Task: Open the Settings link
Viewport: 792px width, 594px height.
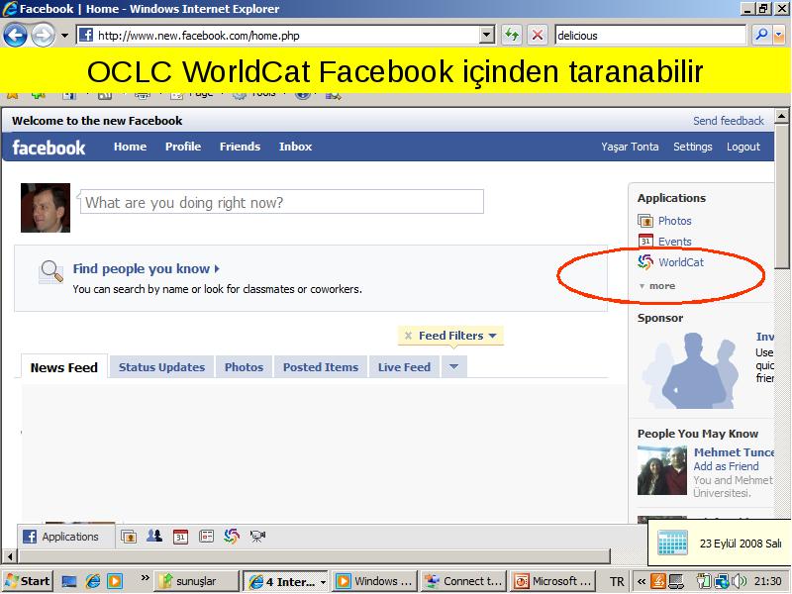Action: pos(692,147)
